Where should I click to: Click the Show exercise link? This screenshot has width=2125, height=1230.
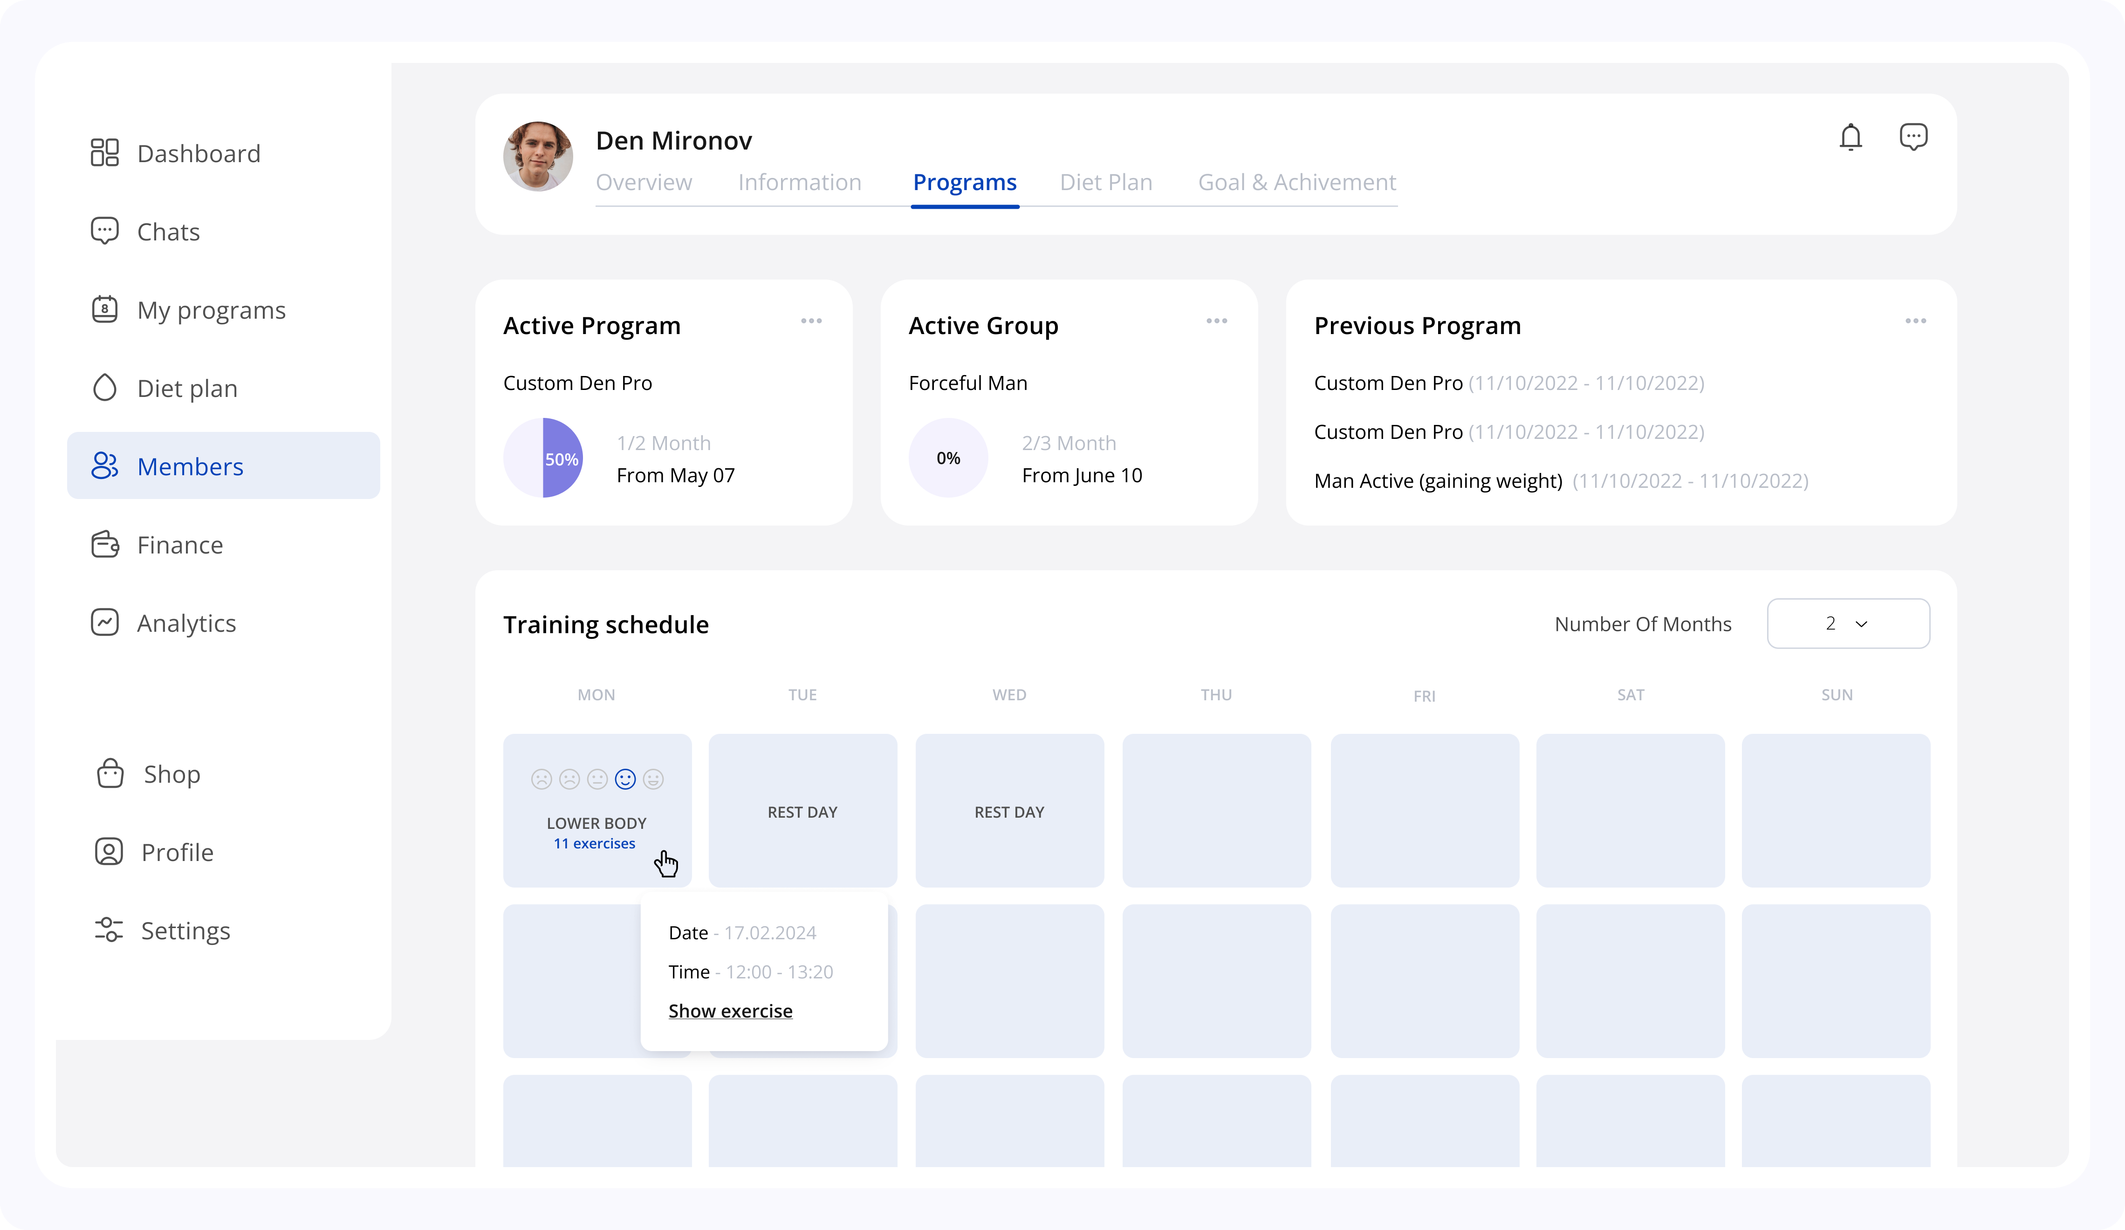pyautogui.click(x=730, y=1011)
